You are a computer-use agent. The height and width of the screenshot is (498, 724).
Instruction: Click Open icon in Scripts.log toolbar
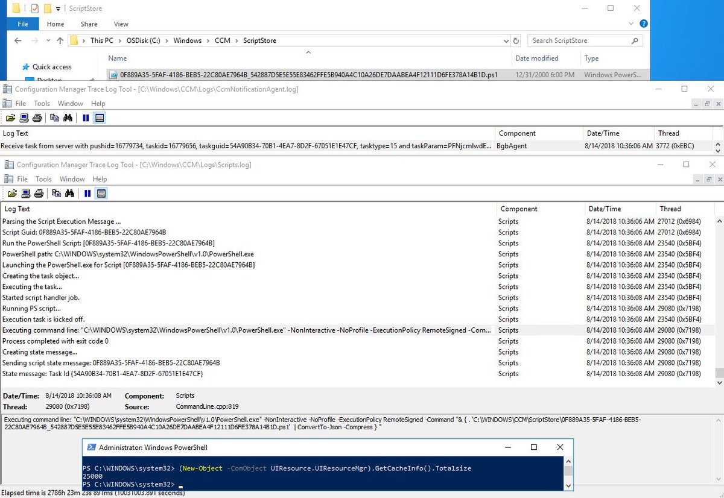[x=13, y=194]
